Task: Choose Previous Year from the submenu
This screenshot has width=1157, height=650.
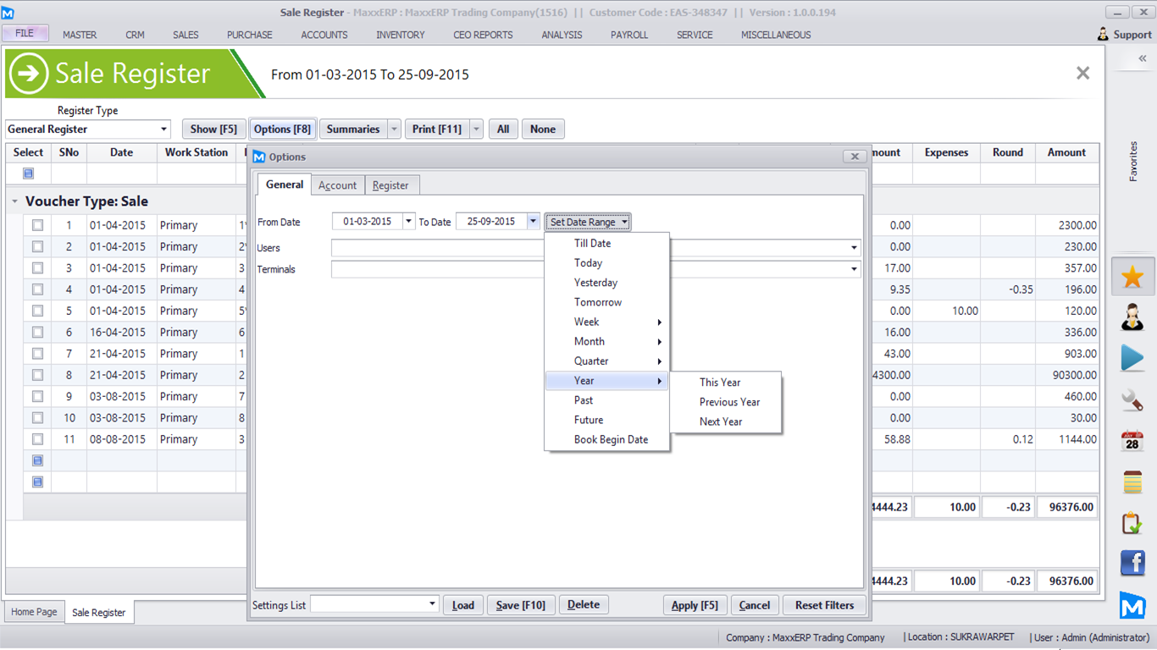Action: [x=729, y=402]
